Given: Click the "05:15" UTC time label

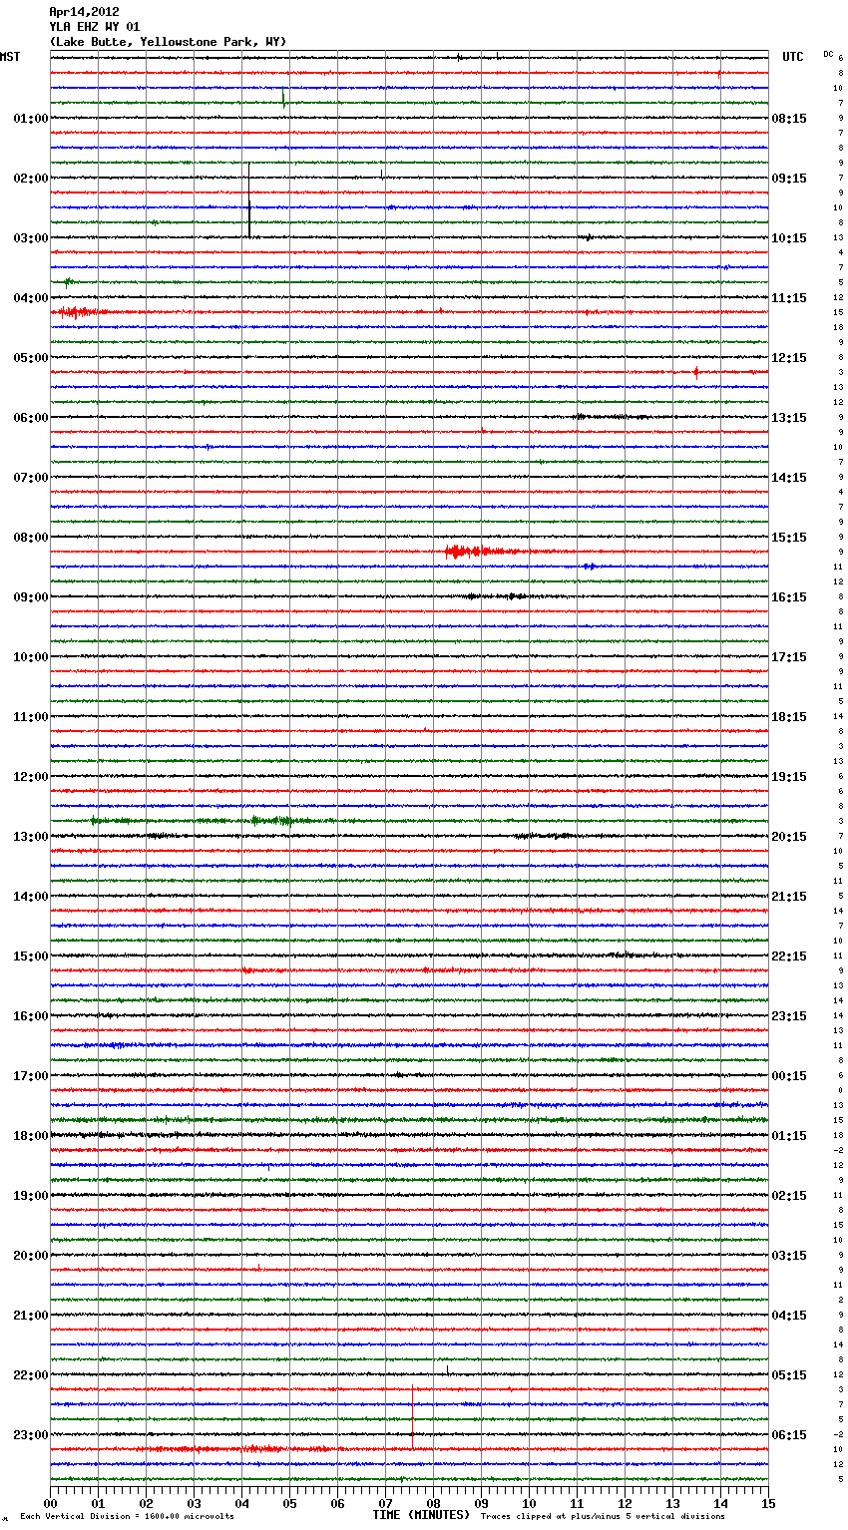Looking at the screenshot, I should pyautogui.click(x=789, y=1375).
